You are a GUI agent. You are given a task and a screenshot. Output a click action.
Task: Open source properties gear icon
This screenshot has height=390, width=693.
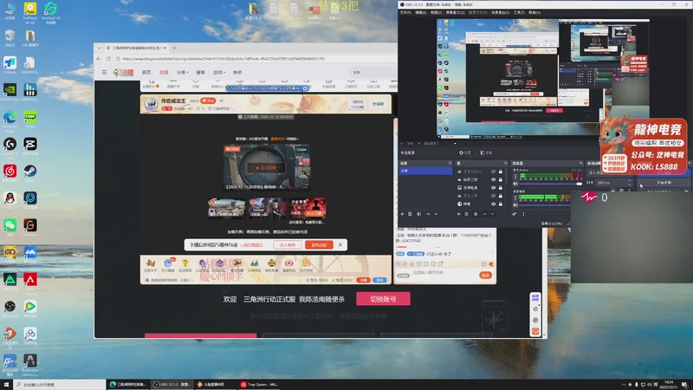(x=476, y=214)
